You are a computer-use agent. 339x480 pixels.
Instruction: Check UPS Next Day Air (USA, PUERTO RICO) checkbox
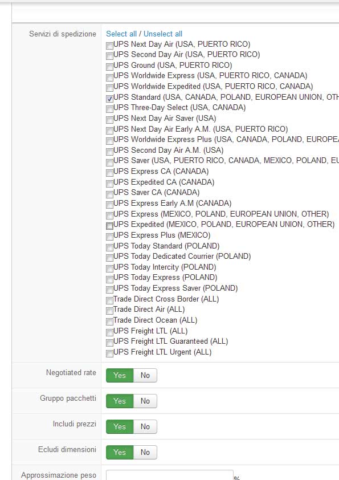pyautogui.click(x=109, y=46)
